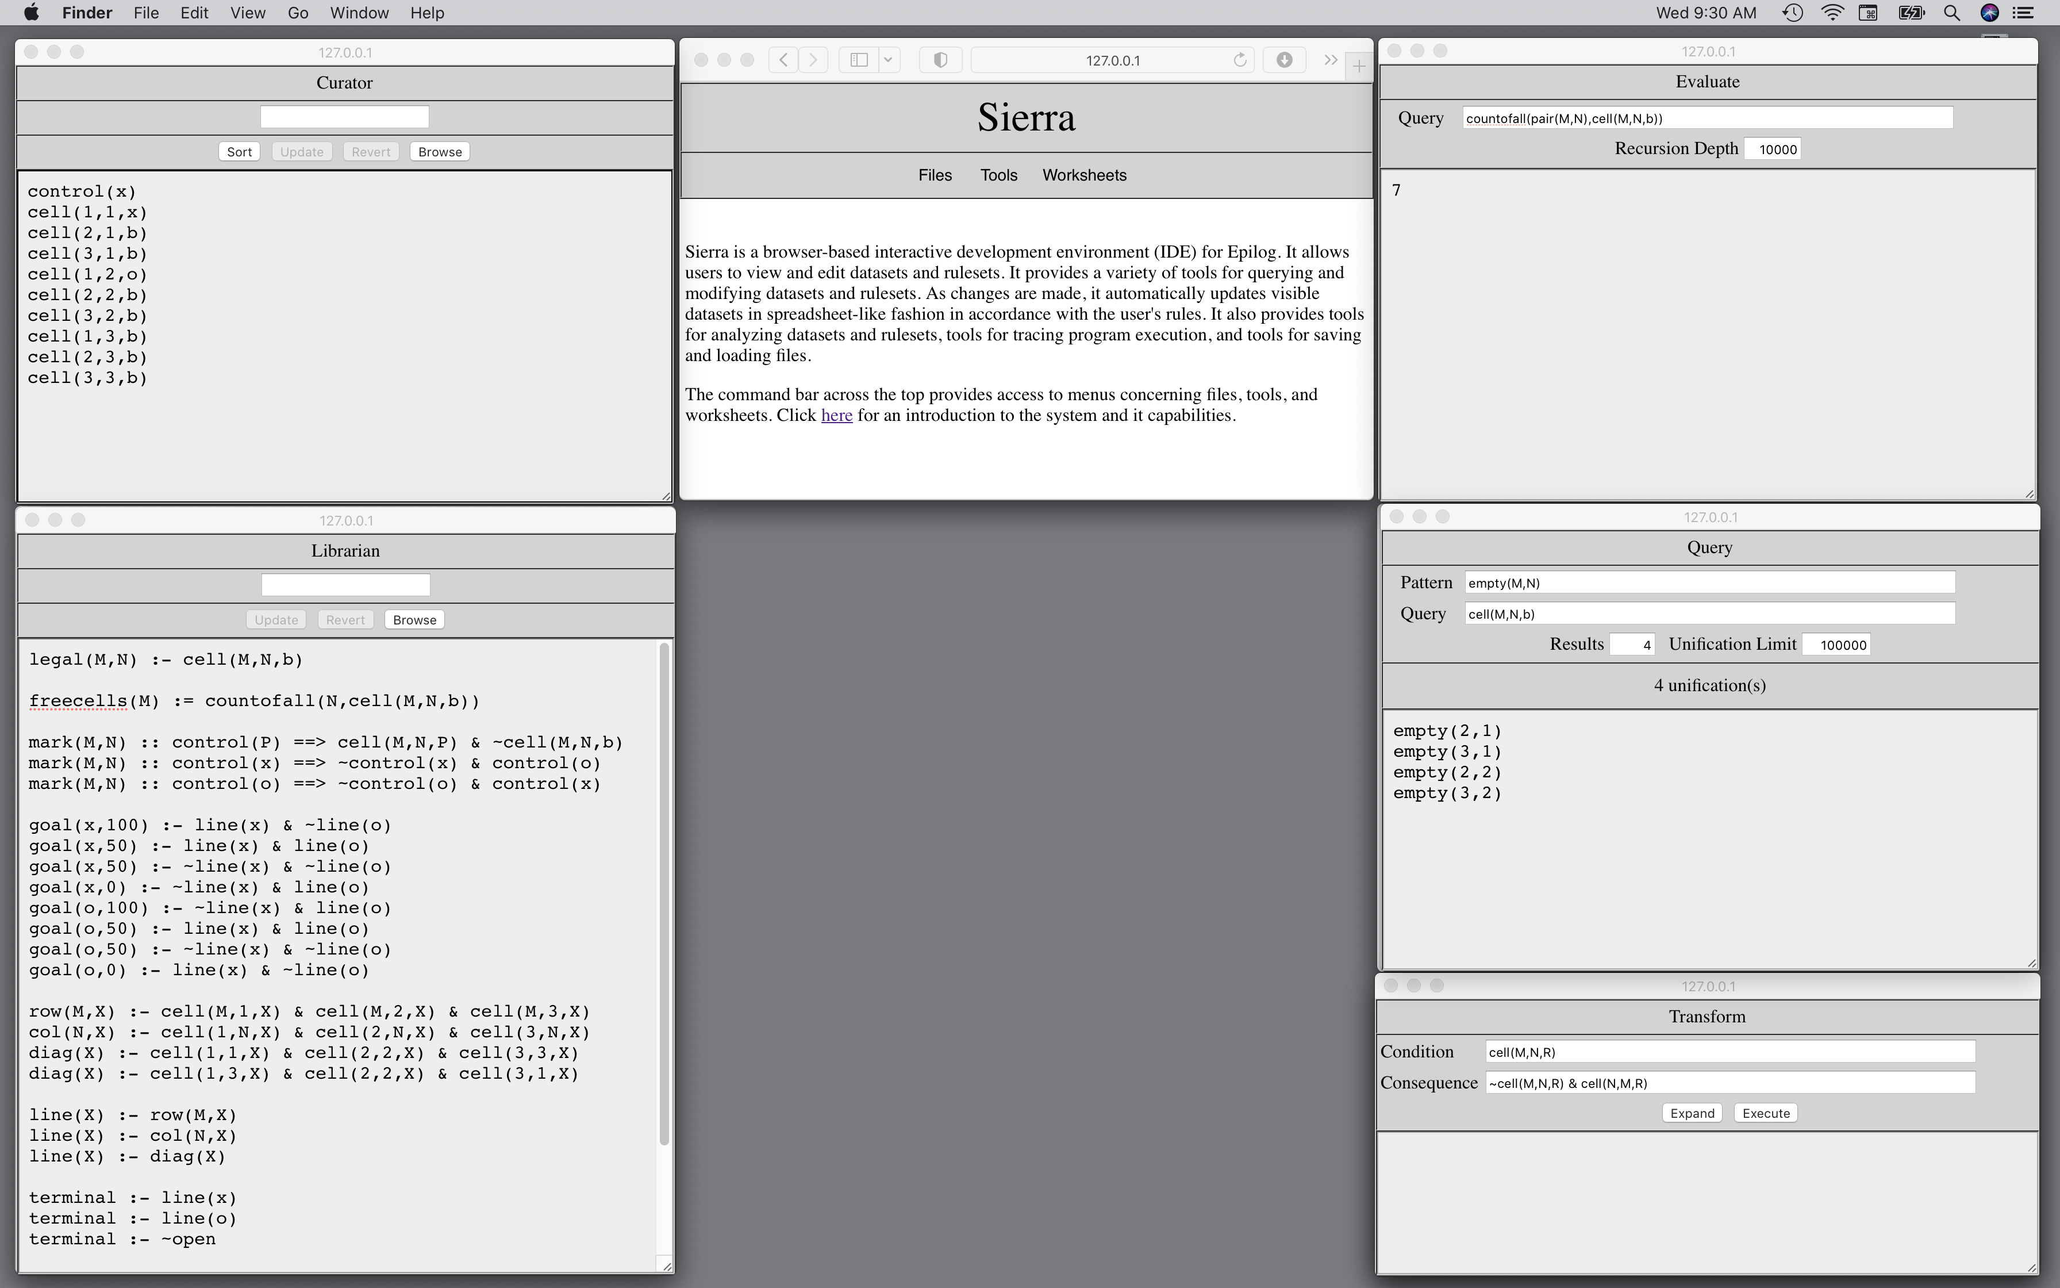
Task: Open a new Safari tab
Action: (x=1359, y=67)
